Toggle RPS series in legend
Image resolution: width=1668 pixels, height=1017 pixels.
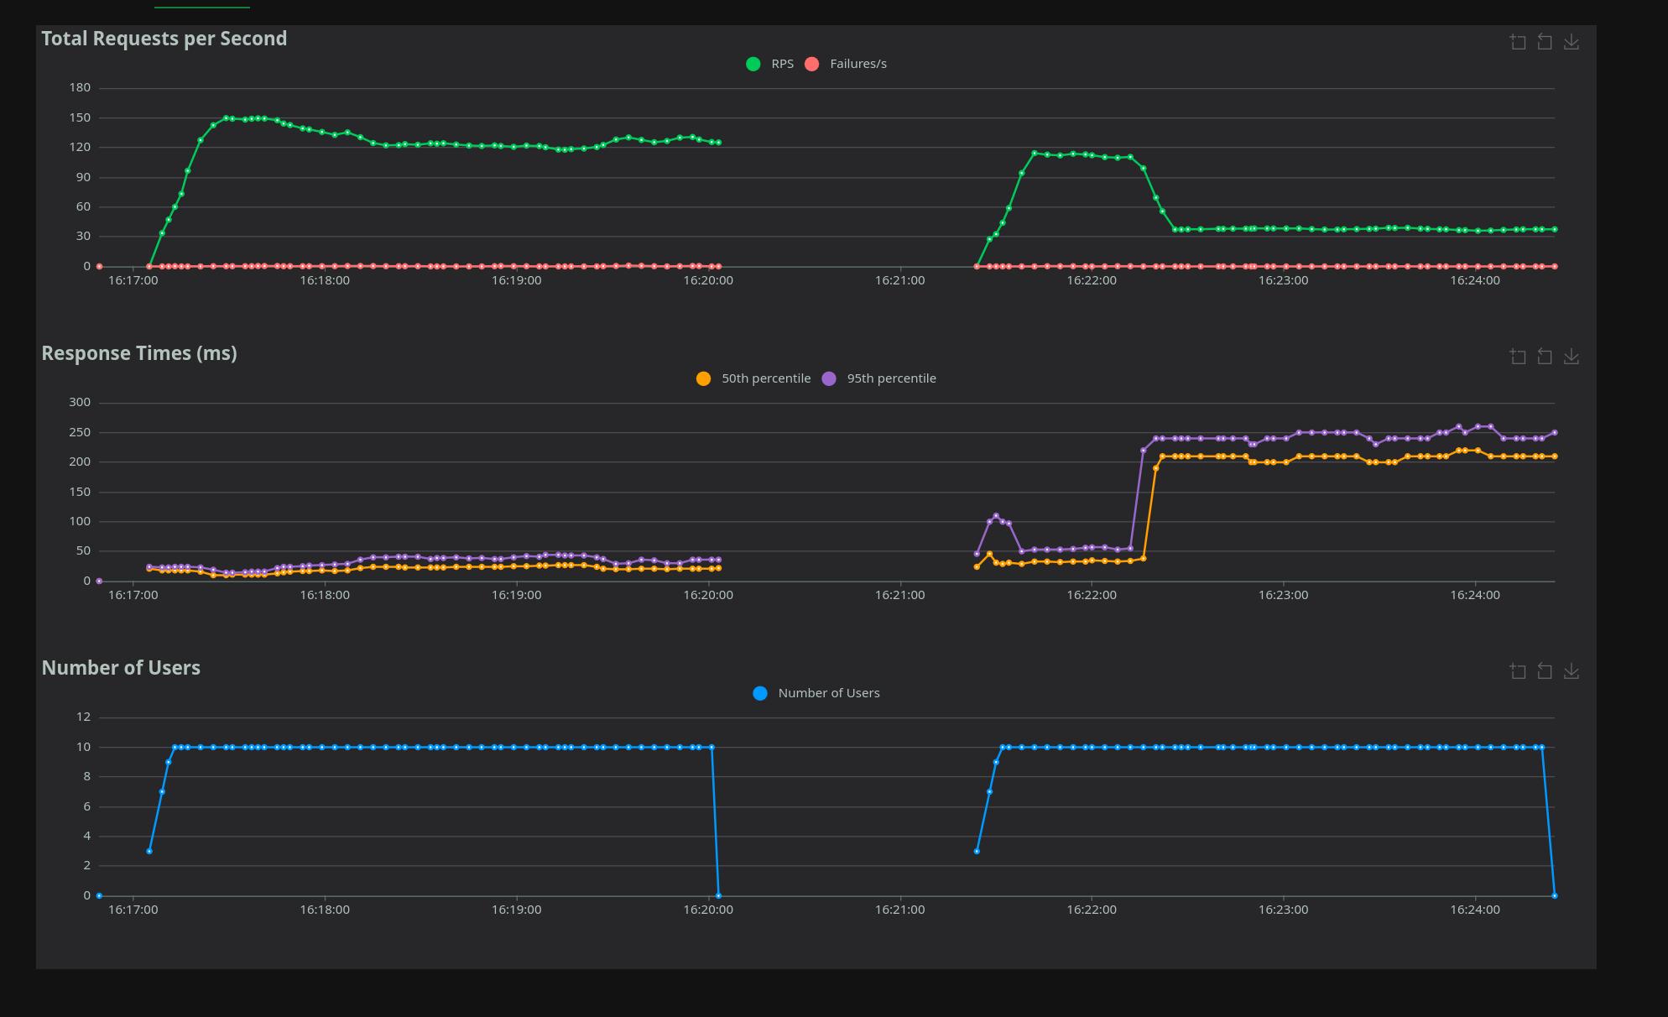pos(782,64)
